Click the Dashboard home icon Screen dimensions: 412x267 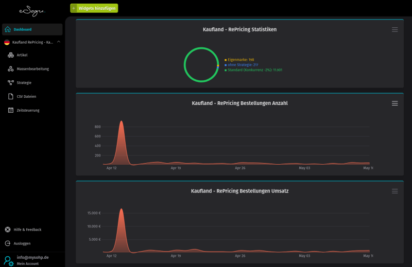coord(8,29)
